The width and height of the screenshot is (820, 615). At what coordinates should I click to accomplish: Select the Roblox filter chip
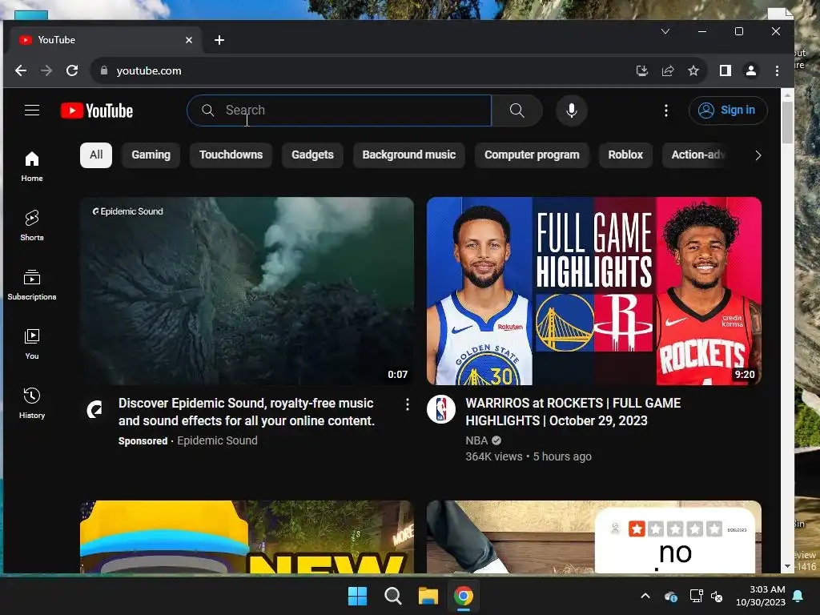point(625,155)
